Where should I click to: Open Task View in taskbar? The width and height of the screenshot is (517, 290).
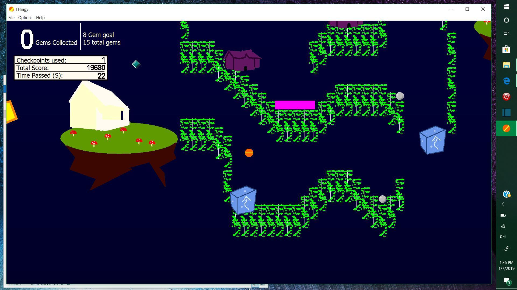pyautogui.click(x=506, y=34)
